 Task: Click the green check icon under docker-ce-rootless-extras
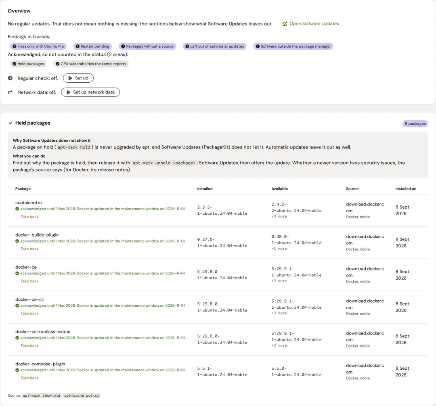point(17,338)
